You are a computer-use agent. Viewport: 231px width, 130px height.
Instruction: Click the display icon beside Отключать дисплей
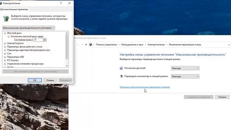(121, 68)
